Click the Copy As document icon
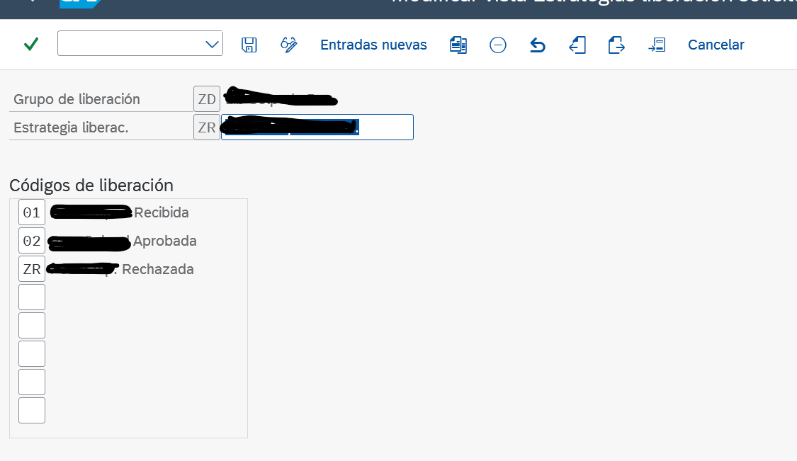Image resolution: width=797 pixels, height=461 pixels. (x=458, y=45)
